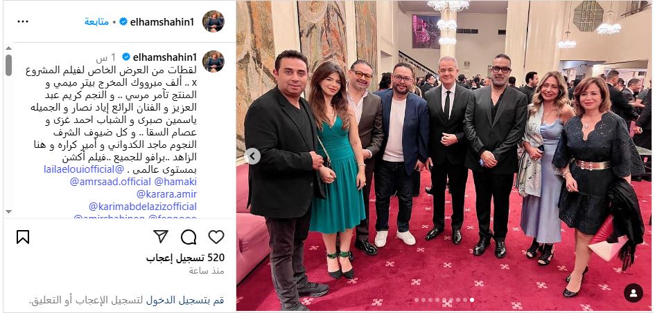The height and width of the screenshot is (313, 655).
Task: Open comments via speech bubble icon
Action: (x=189, y=237)
